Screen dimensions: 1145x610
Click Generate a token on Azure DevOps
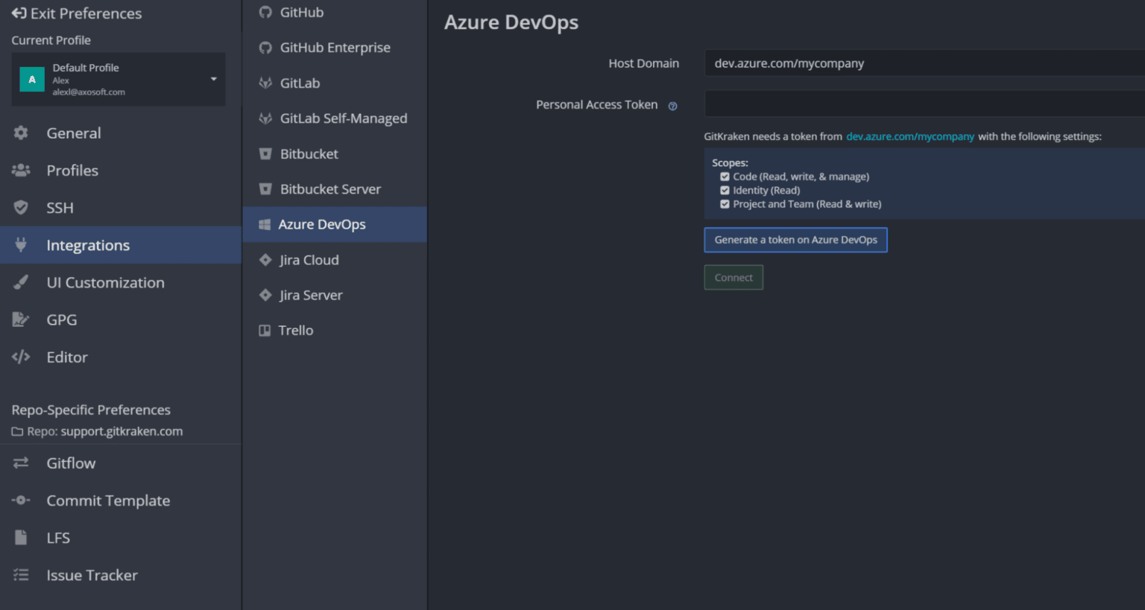click(x=795, y=240)
